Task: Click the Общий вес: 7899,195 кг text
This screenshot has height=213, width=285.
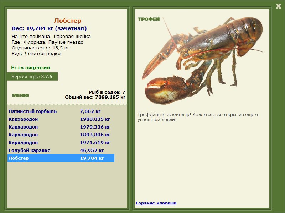Action: click(x=95, y=97)
